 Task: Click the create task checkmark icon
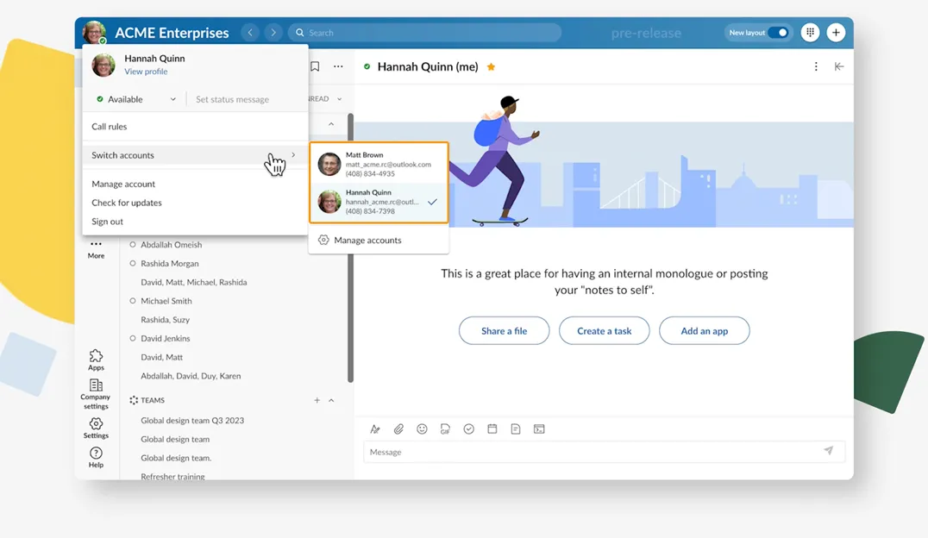468,429
